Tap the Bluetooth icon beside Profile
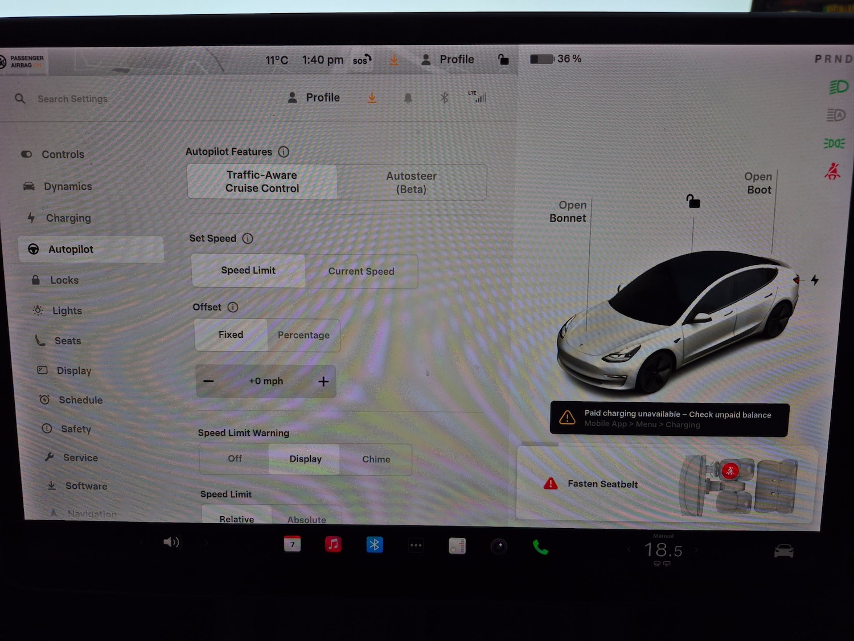 pos(445,97)
